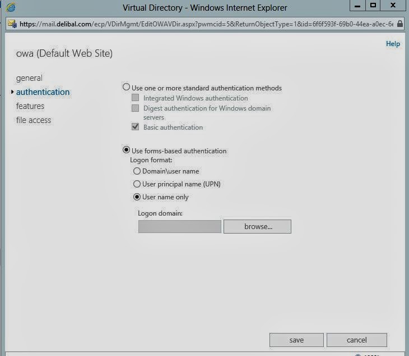
Task: Click the security lock icon in address bar
Action: coord(398,24)
